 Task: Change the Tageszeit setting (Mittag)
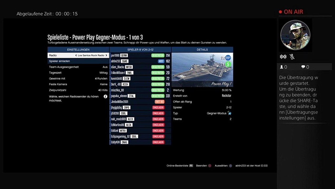pyautogui.click(x=78, y=73)
